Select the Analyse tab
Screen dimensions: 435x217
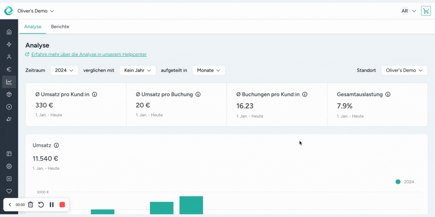point(33,27)
